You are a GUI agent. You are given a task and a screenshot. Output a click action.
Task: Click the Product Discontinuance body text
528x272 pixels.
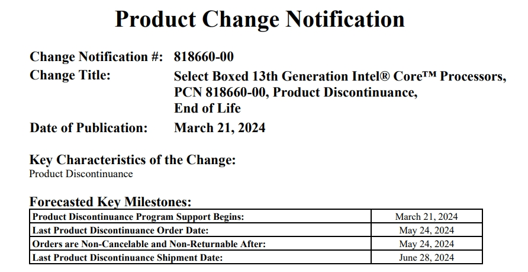coord(81,174)
